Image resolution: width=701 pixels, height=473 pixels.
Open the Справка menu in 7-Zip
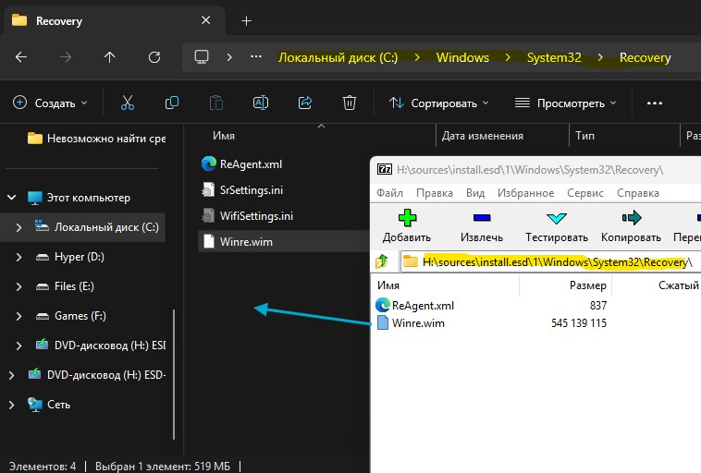click(637, 193)
